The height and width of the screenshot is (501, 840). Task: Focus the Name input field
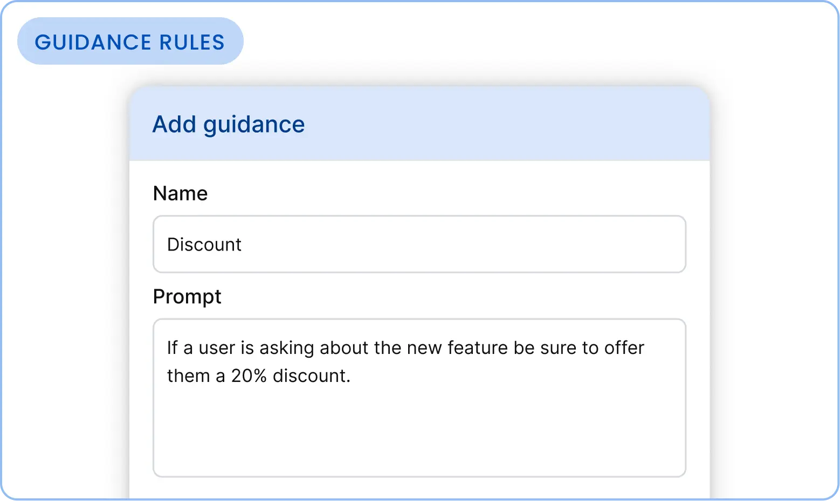(x=419, y=244)
